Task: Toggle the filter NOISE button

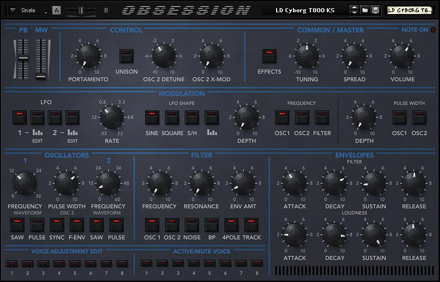Action: tap(192, 225)
